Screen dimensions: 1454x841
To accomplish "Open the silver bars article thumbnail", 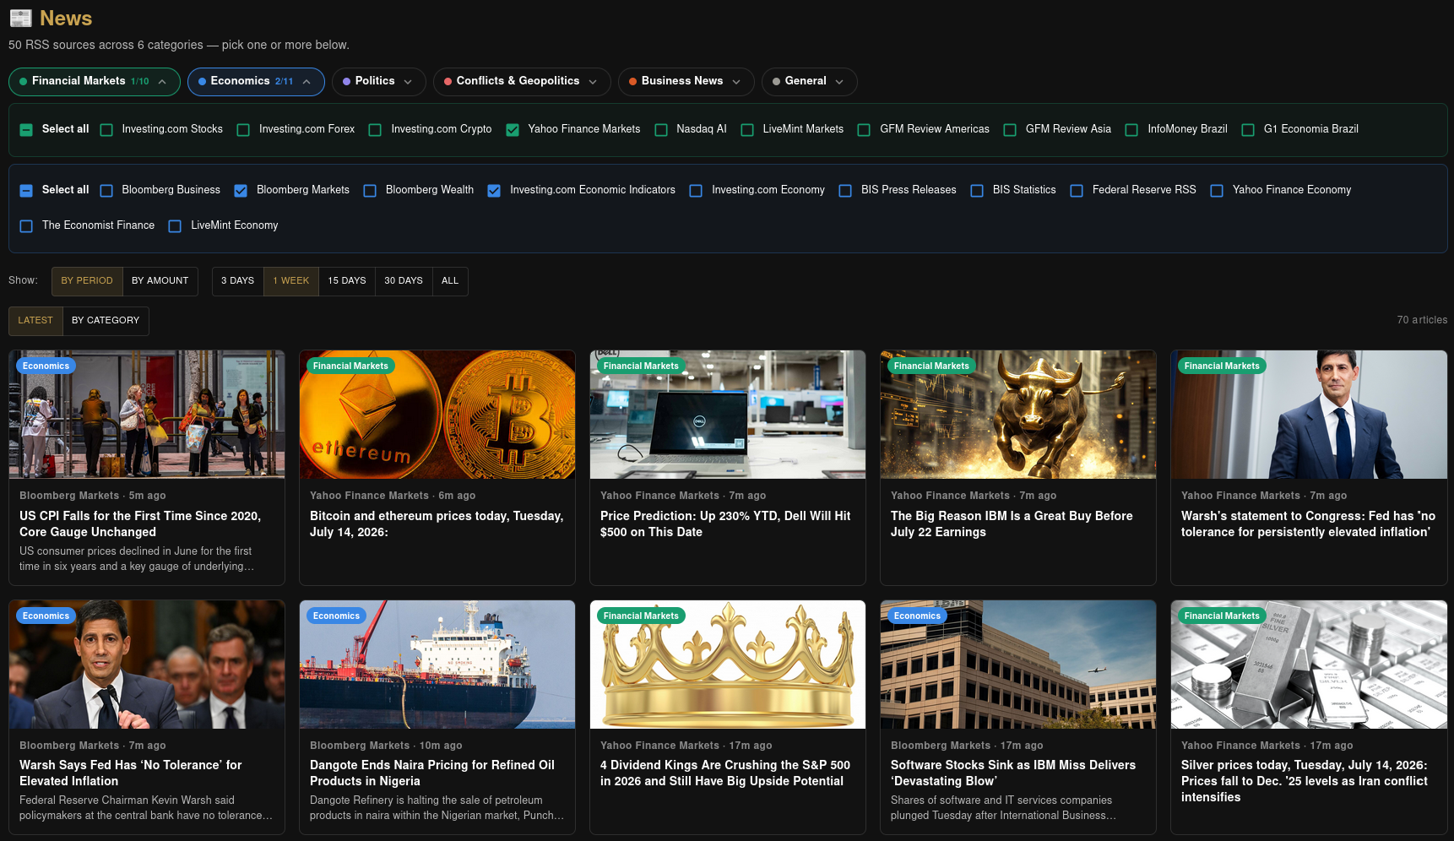I will pos(1309,665).
